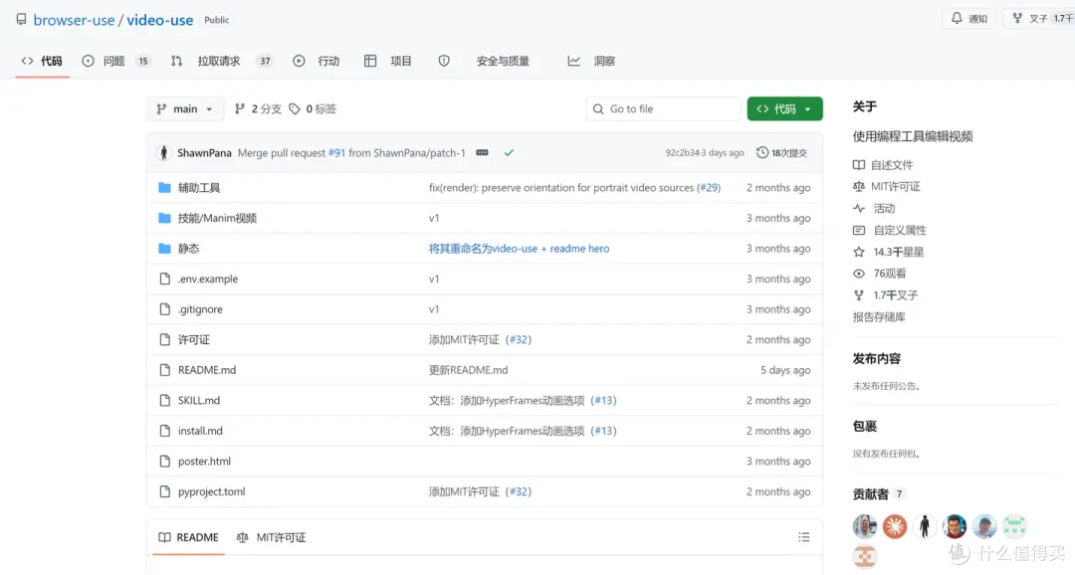Open README.md in the file list
The width and height of the screenshot is (1075, 575).
click(x=207, y=370)
